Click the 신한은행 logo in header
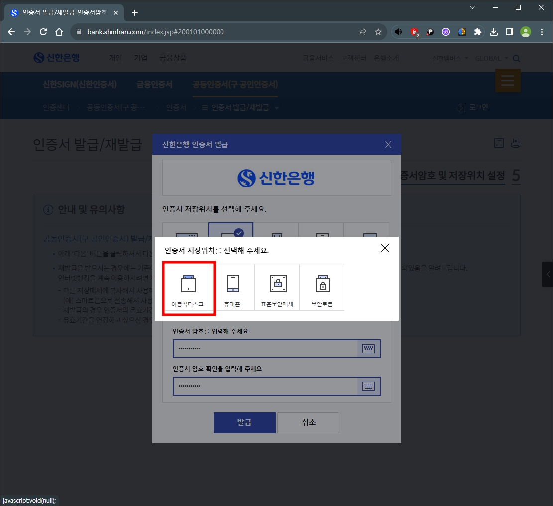 56,58
